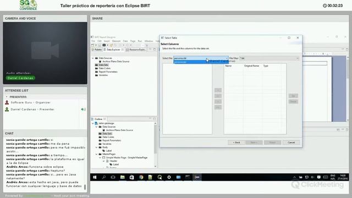Click the camera placeholder in Camera and Voice

[45, 50]
